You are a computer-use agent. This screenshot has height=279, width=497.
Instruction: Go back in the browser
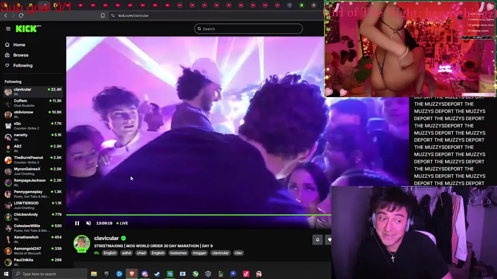tap(5, 15)
